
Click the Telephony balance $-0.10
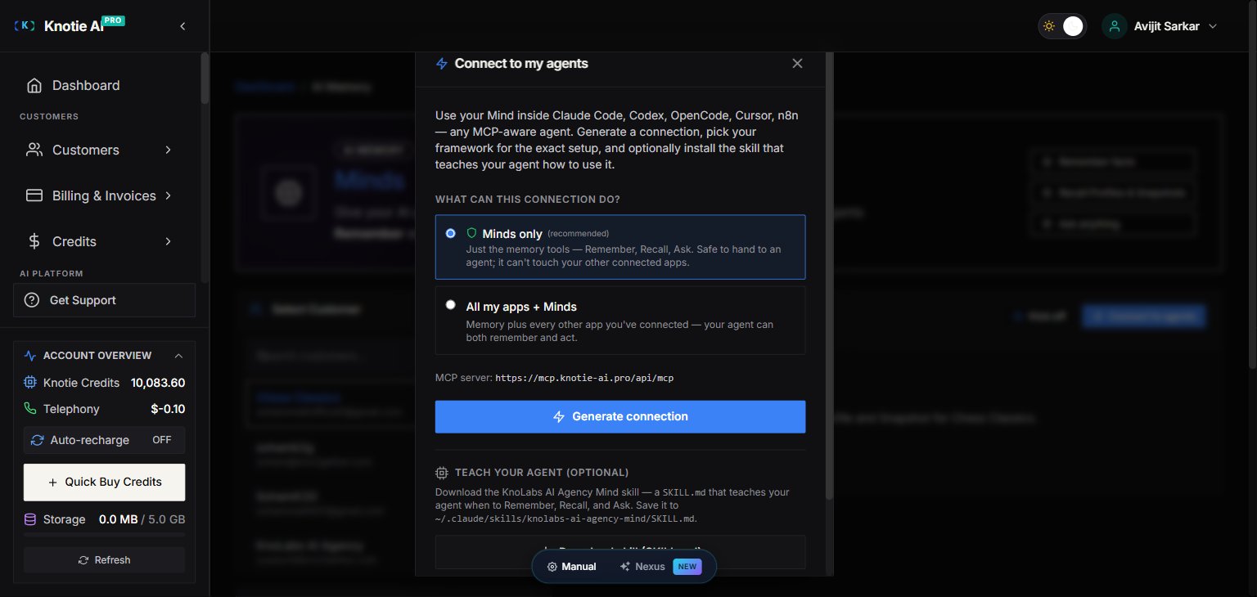coord(168,409)
